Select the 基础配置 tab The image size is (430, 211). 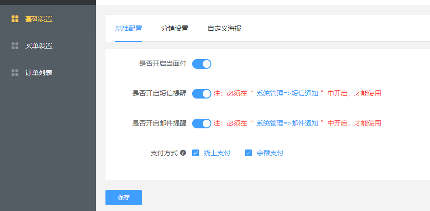(129, 28)
